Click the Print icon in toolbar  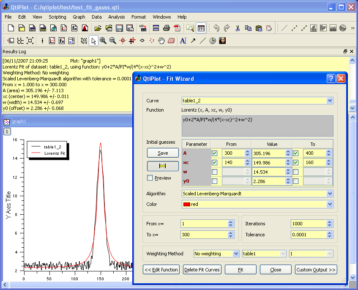pos(167,28)
